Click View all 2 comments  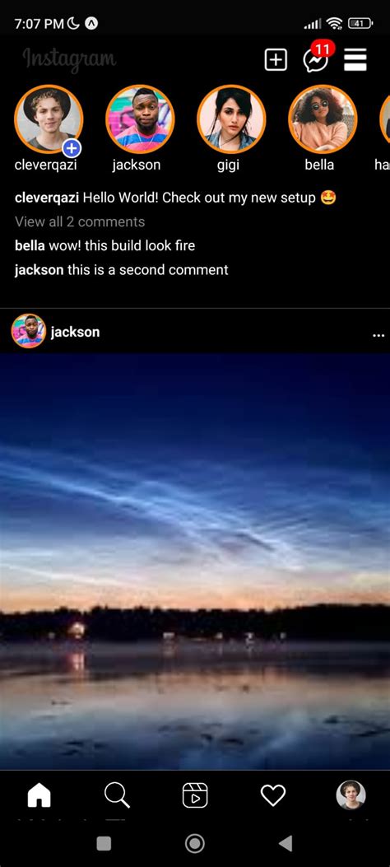(80, 221)
